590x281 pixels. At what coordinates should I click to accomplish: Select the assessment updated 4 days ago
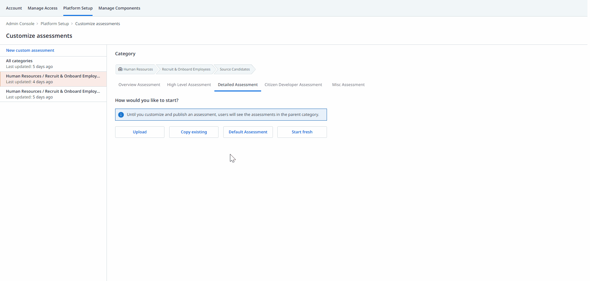53,79
